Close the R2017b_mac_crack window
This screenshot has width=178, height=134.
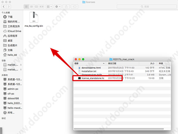click(x=76, y=59)
